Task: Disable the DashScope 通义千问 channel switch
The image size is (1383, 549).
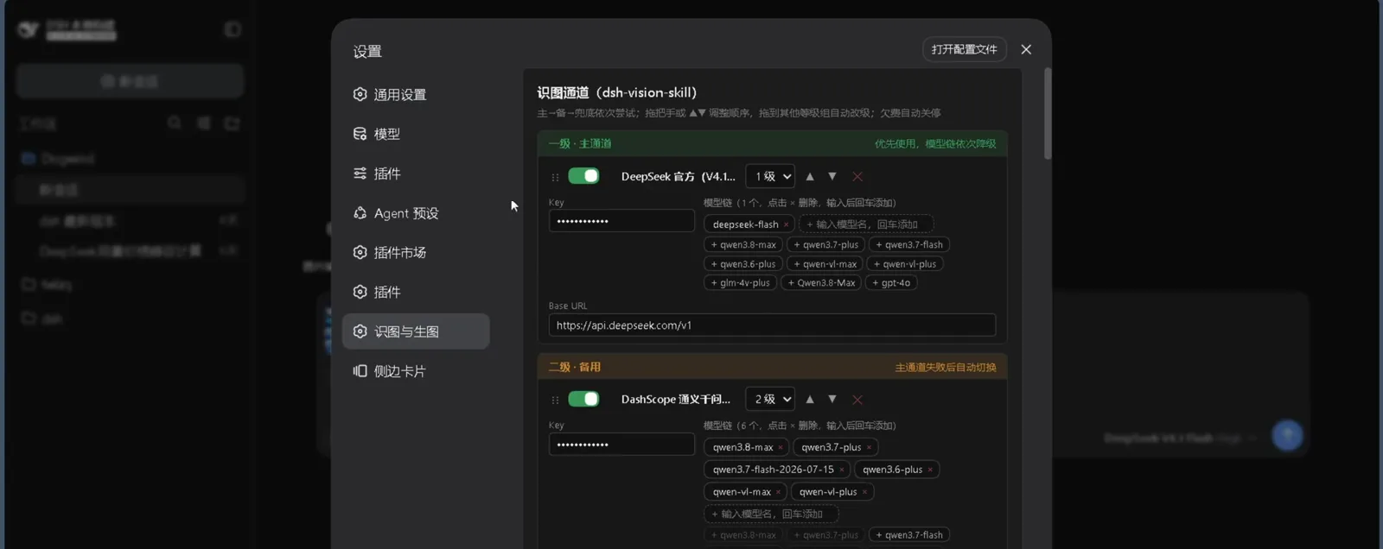Action: [x=583, y=399]
